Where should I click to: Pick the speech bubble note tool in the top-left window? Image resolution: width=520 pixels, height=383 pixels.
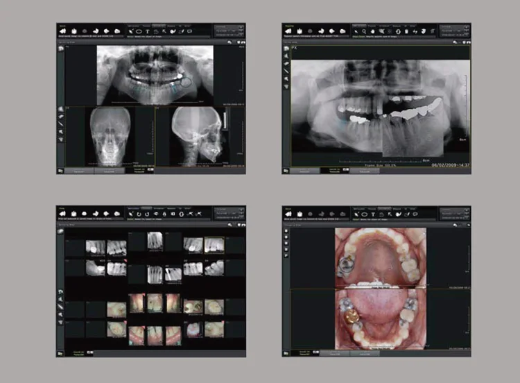pos(189,31)
